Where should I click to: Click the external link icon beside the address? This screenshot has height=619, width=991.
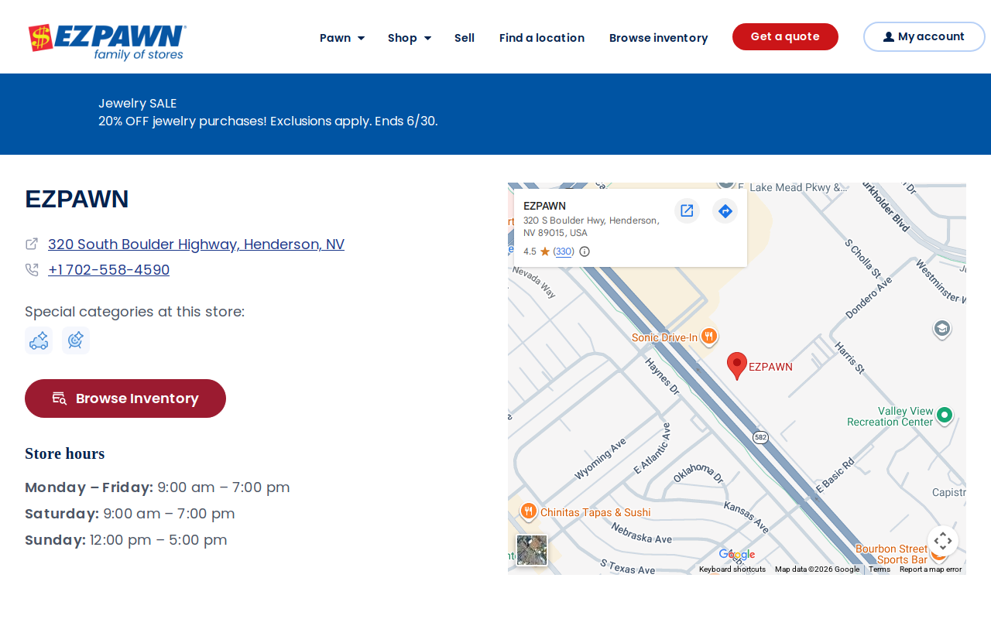point(32,244)
